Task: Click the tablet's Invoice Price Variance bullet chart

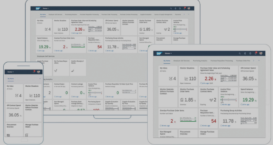Action: 229,100
